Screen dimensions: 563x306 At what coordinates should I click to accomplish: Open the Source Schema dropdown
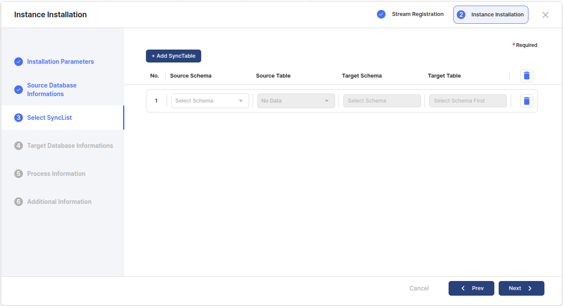pyautogui.click(x=210, y=101)
